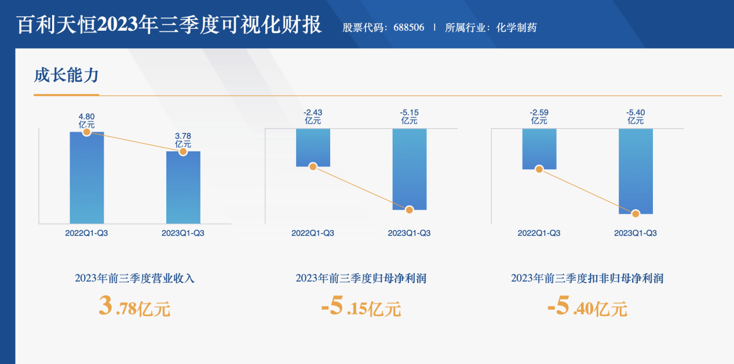Select the 2023Q1-Q3 revenue bar in the 营业收入 chart
Viewport: 734px width, 364px height.
coord(183,187)
